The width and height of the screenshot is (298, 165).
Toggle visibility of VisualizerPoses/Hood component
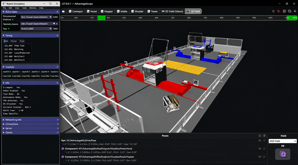coord(260,149)
